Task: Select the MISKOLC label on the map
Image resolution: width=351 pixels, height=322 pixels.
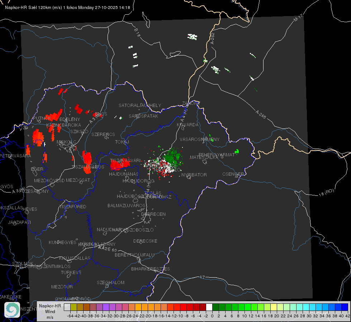Action: pyautogui.click(x=66, y=142)
